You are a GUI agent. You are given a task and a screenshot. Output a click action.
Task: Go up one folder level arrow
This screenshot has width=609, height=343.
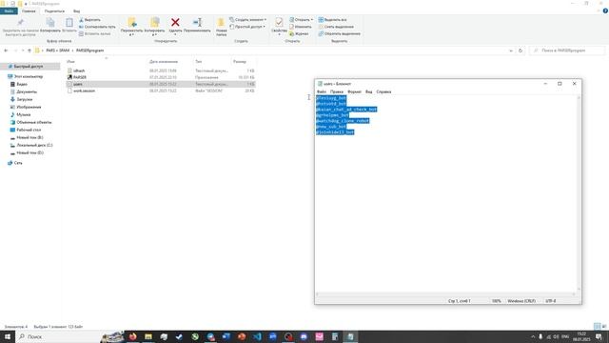point(29,50)
